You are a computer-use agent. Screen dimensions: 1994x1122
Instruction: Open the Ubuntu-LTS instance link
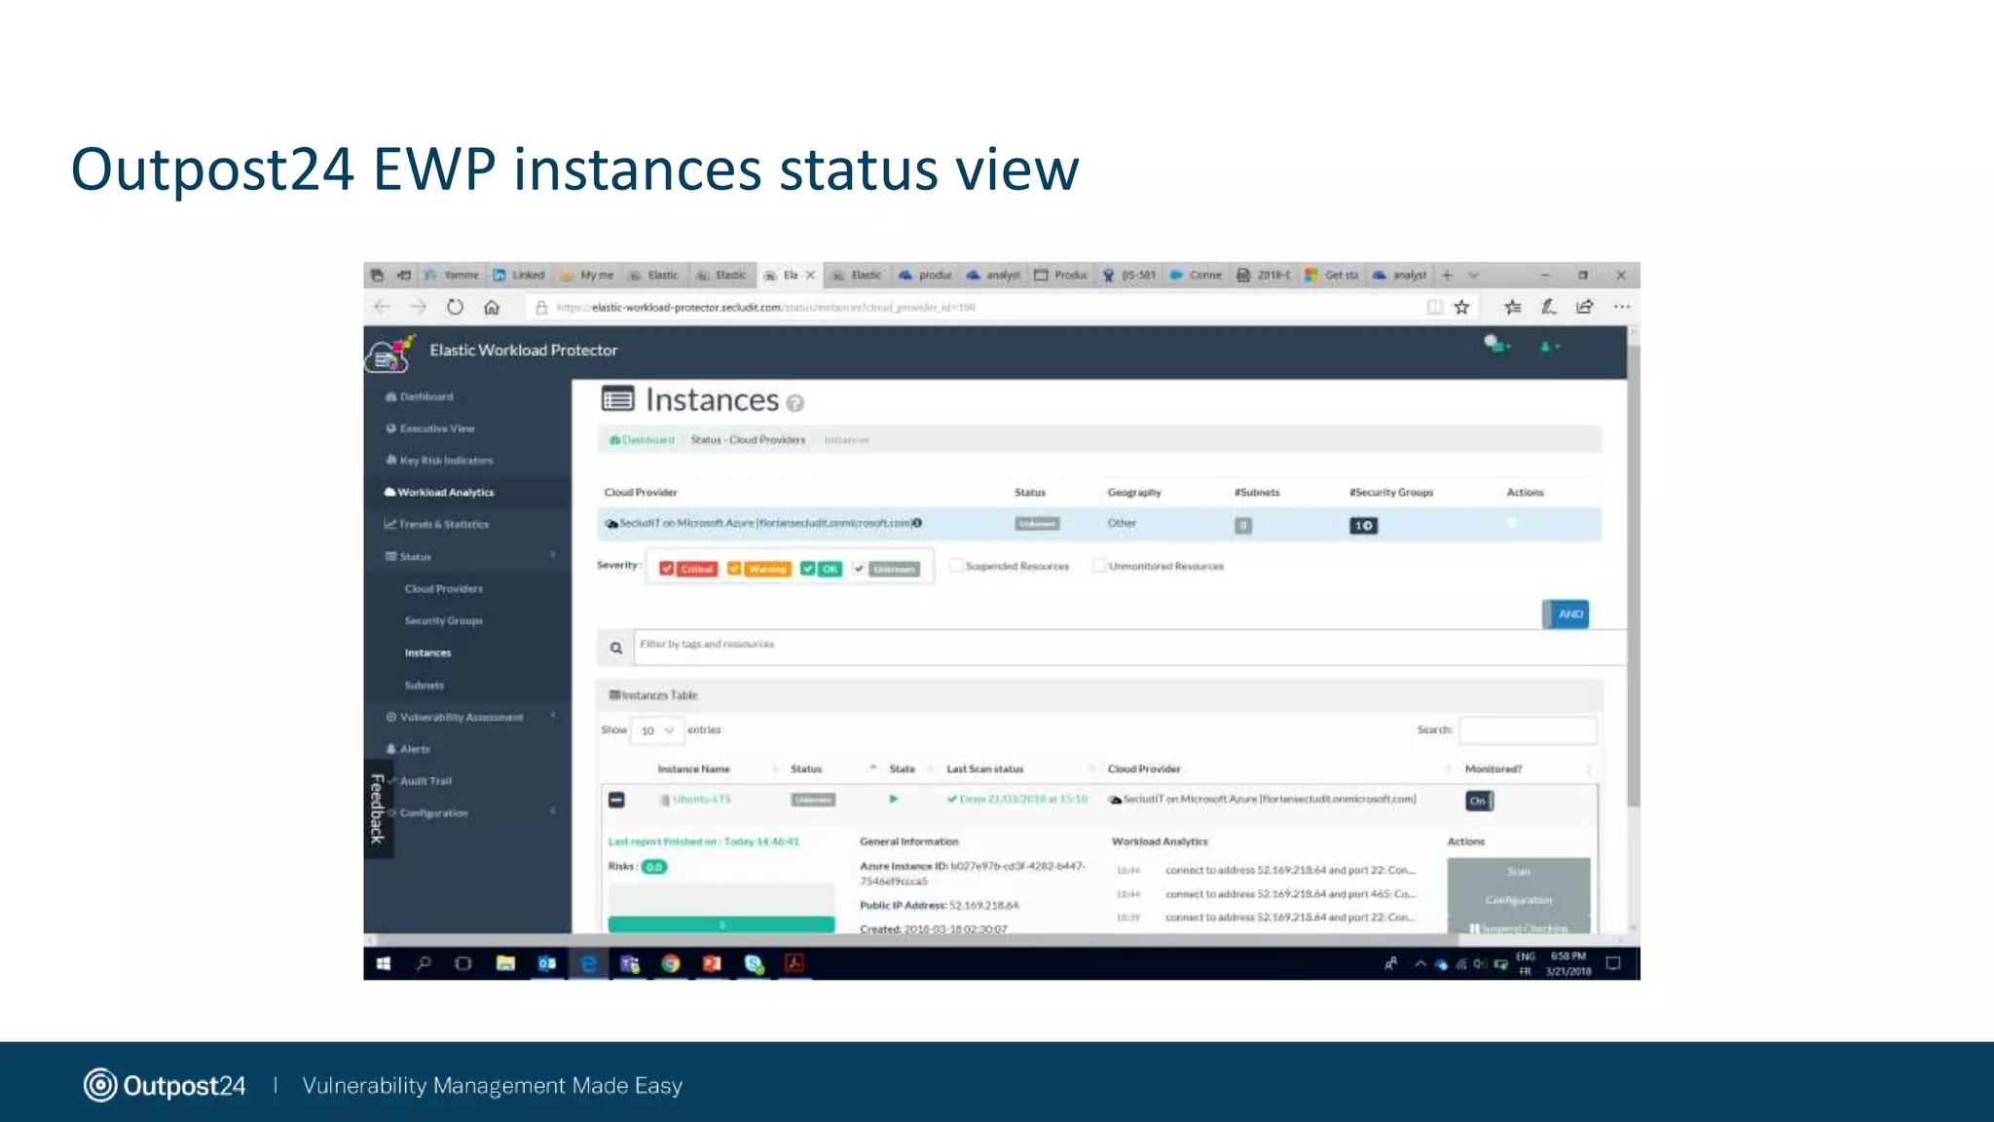pos(701,800)
